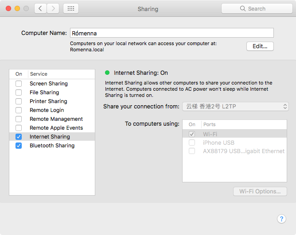Check the Remote Login box
This screenshot has height=235, width=296.
pyautogui.click(x=19, y=110)
